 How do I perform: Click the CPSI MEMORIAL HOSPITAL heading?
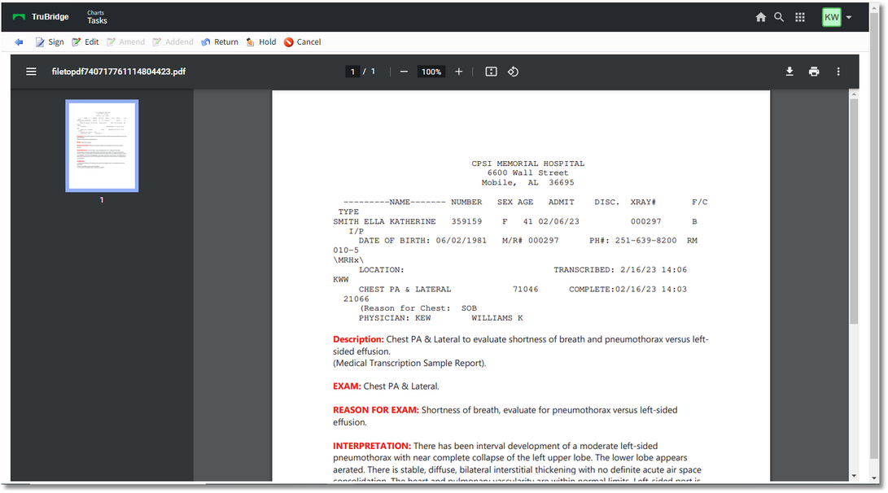pyautogui.click(x=527, y=164)
